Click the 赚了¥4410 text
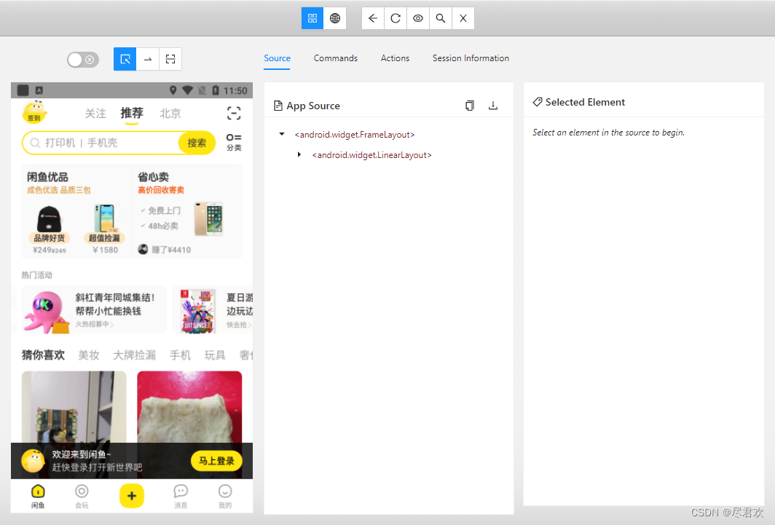The image size is (775, 525). point(171,250)
